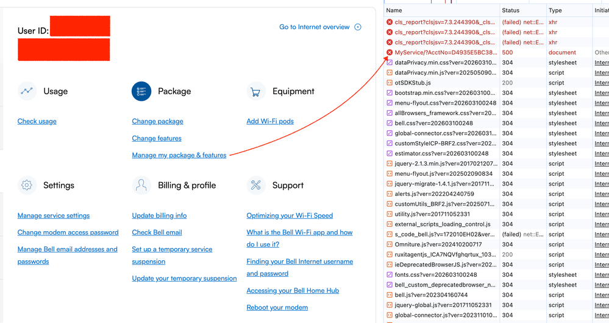The height and width of the screenshot is (323, 609).
Task: Open the Change package link
Action: (x=157, y=122)
